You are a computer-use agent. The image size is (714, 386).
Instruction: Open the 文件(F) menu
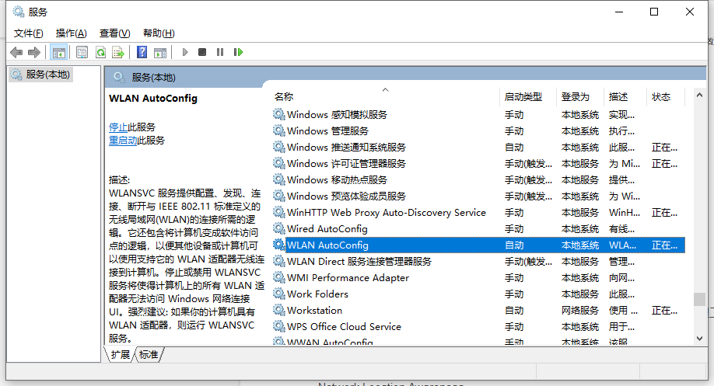pos(28,33)
